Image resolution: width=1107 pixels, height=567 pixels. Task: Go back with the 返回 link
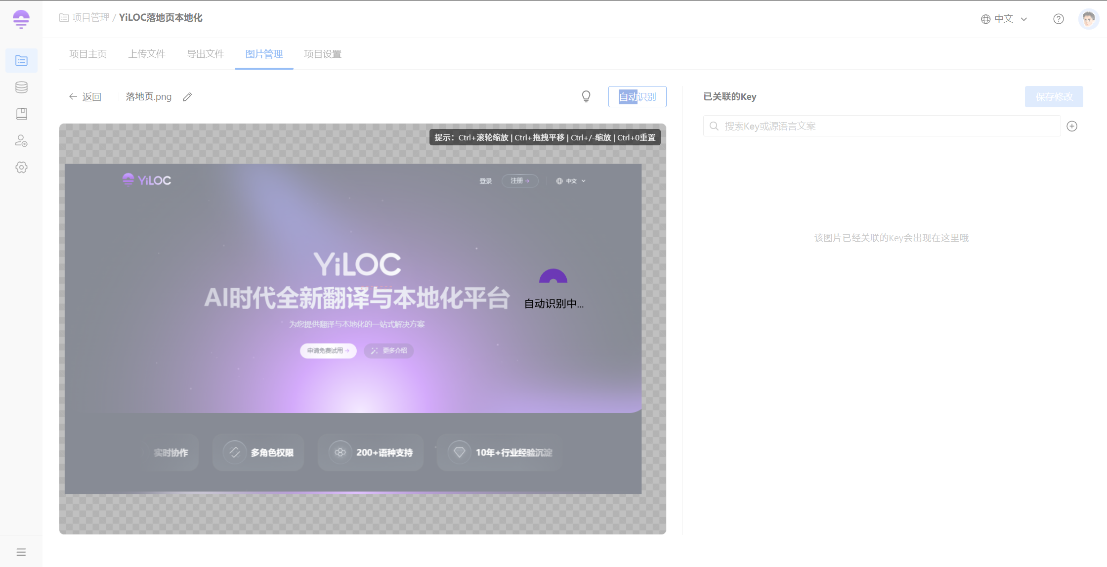85,97
